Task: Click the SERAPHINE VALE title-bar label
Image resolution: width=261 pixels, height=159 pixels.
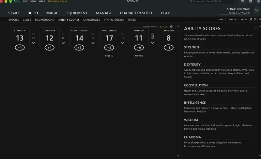Action: (x=57, y=1)
